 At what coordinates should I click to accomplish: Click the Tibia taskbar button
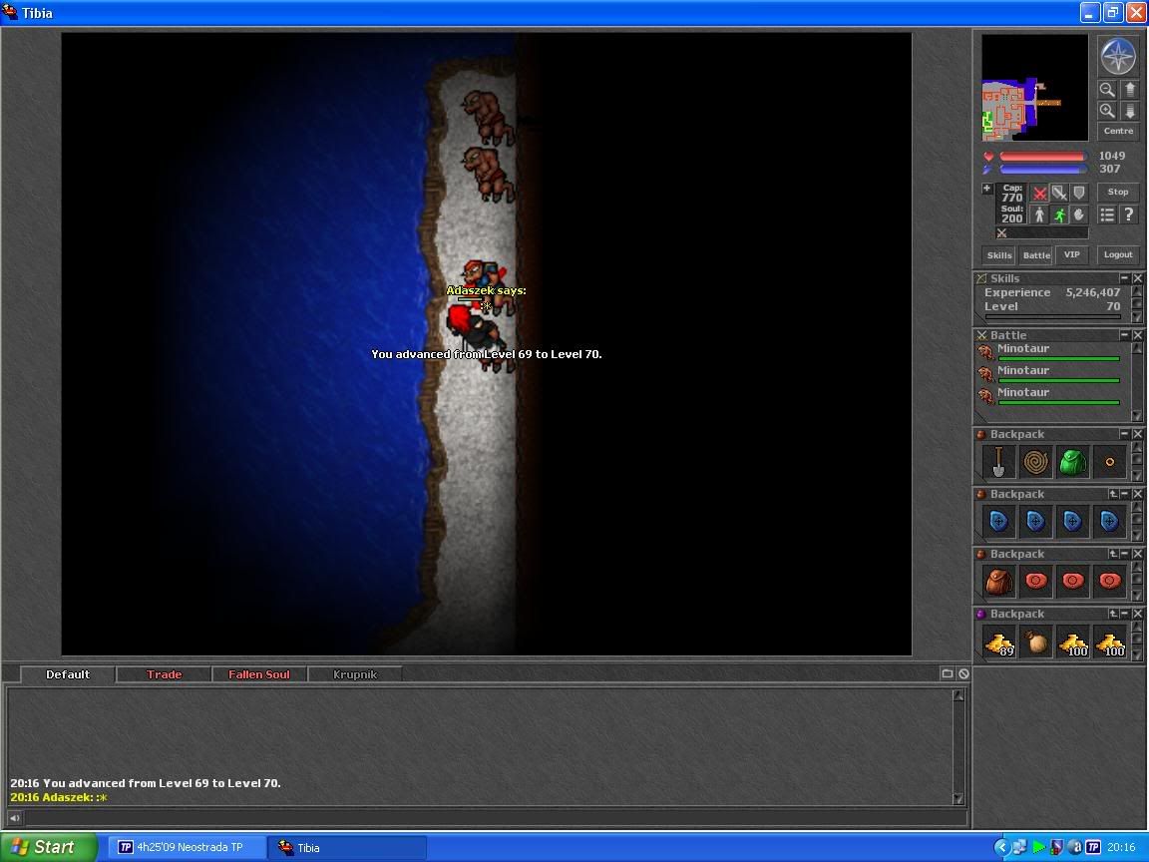point(347,847)
